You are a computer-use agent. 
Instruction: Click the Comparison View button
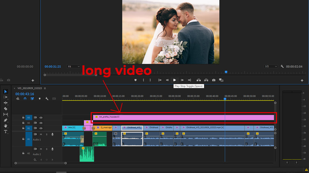(x=221, y=80)
